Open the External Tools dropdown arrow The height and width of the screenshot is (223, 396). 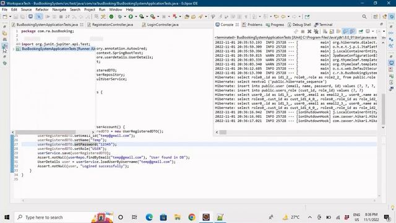tap(158, 17)
